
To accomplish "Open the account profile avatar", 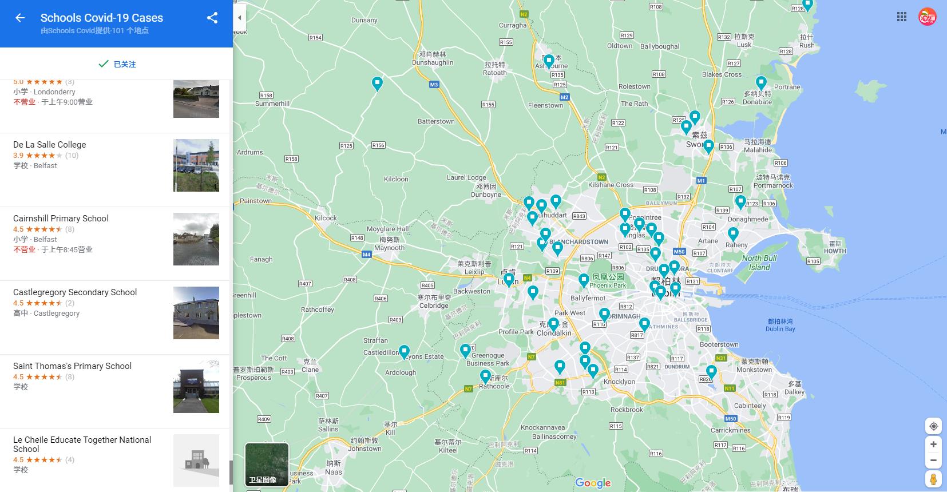I will coord(927,17).
